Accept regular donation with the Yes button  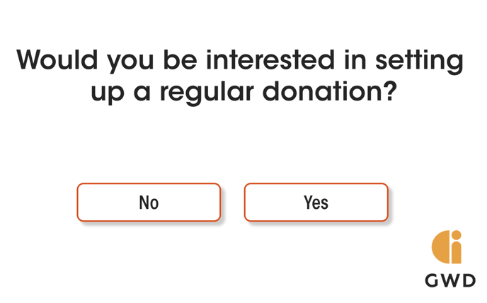click(316, 202)
